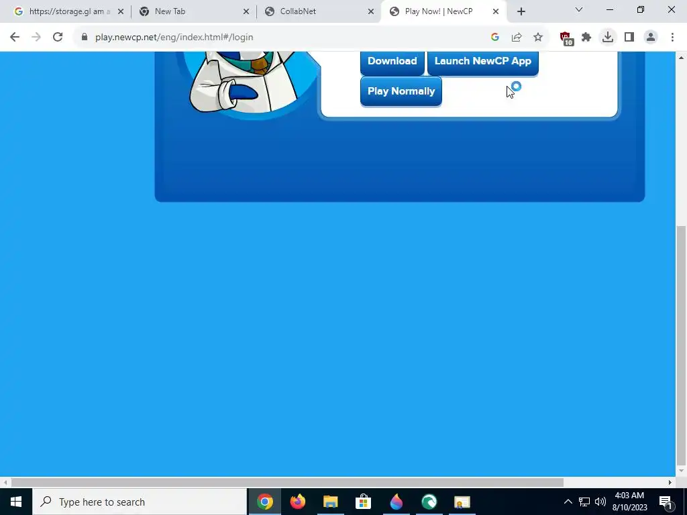Click the scroll-up arrow
This screenshot has width=687, height=515.
[681, 58]
